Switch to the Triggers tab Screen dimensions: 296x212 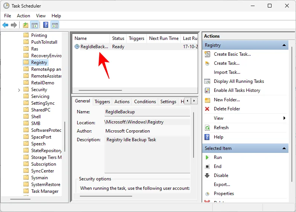102,102
